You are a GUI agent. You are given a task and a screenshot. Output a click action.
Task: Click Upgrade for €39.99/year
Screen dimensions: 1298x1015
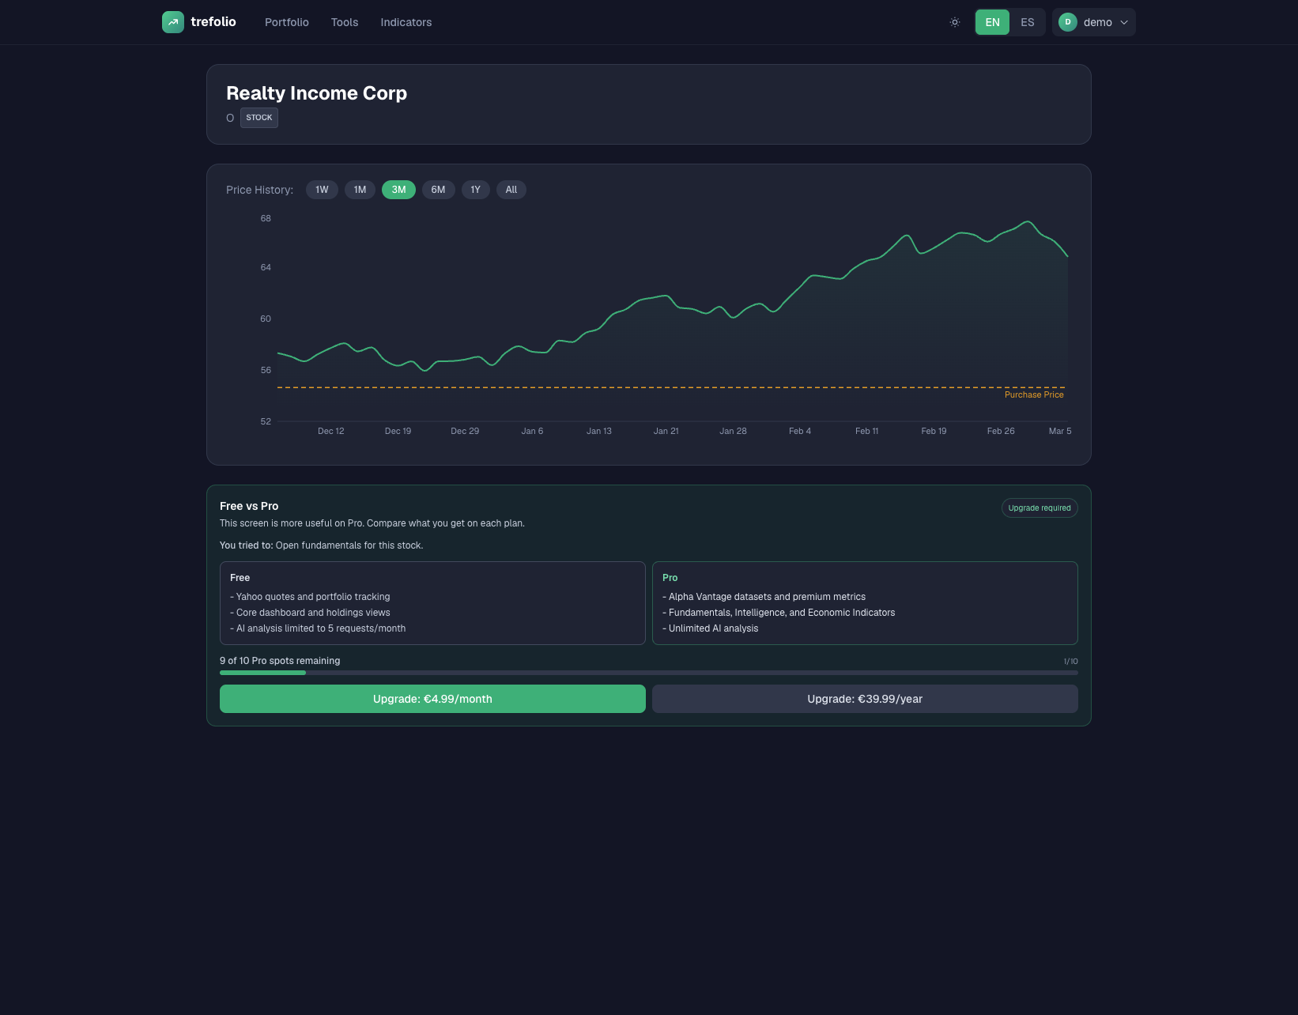point(865,699)
